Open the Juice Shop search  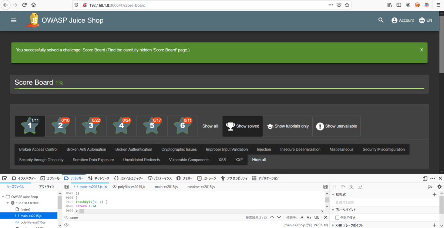(381, 20)
